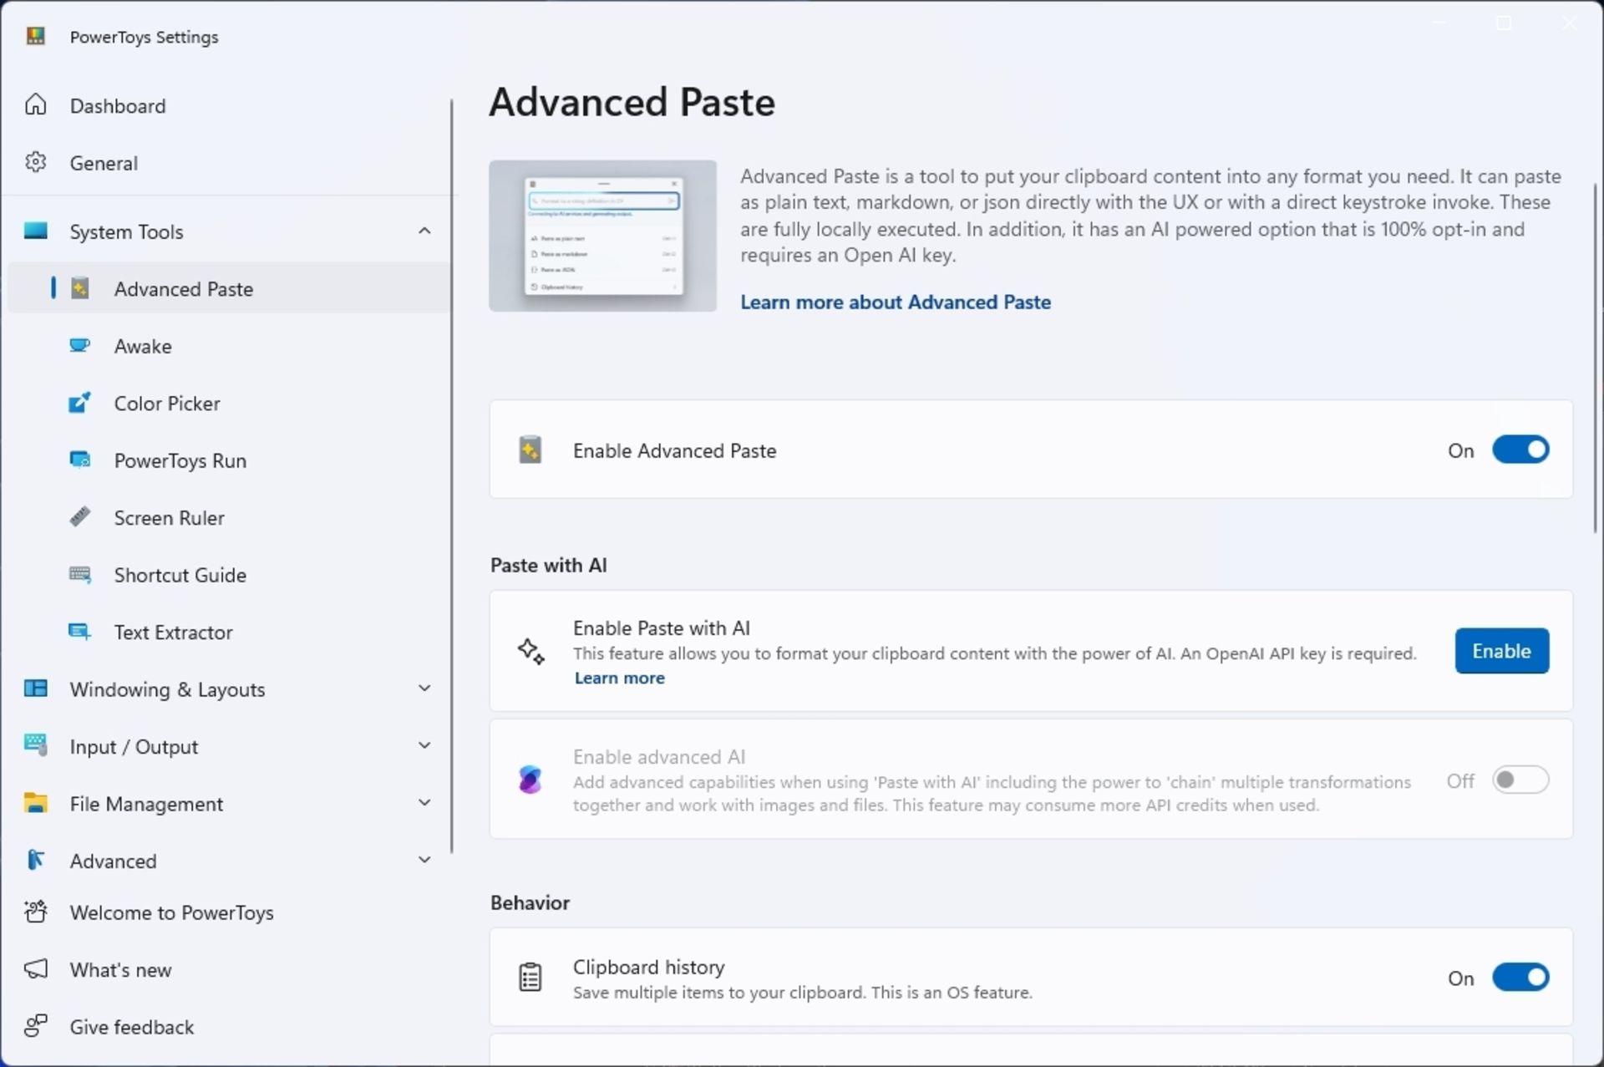The width and height of the screenshot is (1604, 1067).
Task: Collapse the System Tools section chevron
Action: [x=424, y=231]
